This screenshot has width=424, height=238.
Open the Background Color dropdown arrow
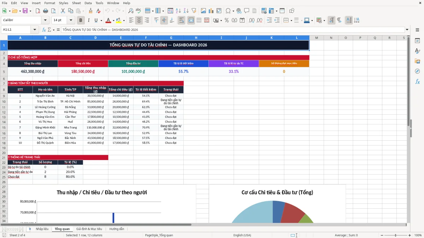124,20
